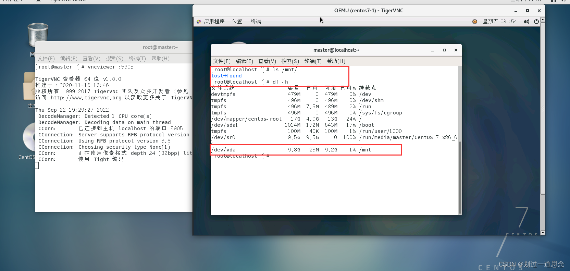Image resolution: width=570 pixels, height=271 pixels.
Task: Click the lost+found directory name in terminal
Action: click(226, 76)
